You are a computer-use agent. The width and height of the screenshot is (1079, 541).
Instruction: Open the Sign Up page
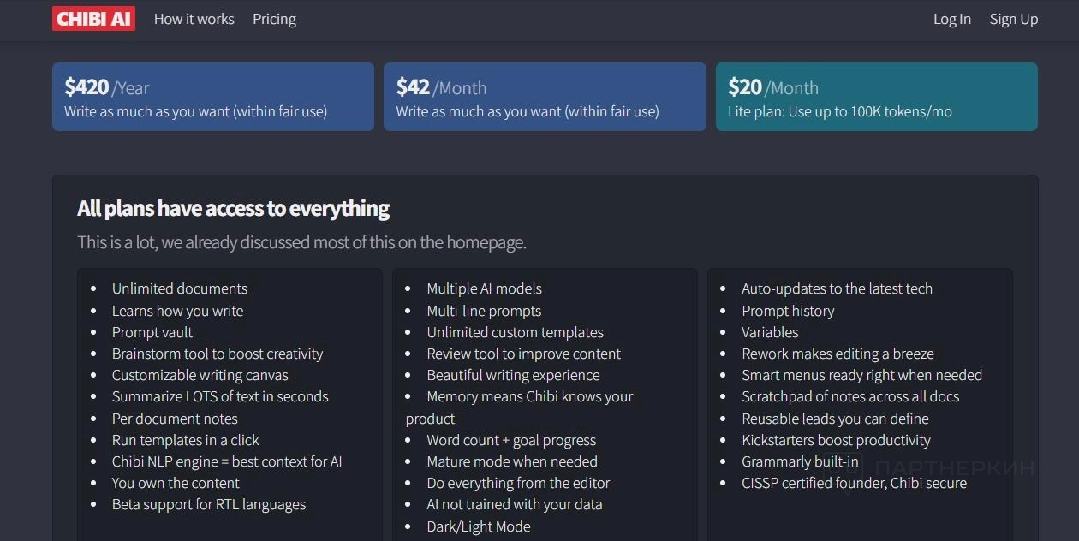coord(1013,19)
